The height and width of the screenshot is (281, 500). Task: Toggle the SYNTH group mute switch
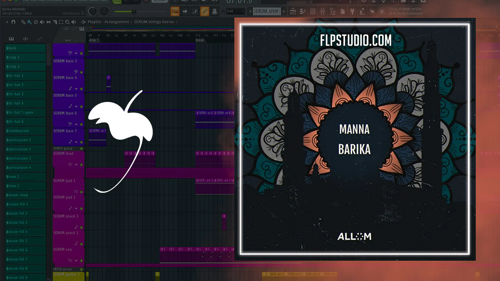tap(81, 149)
